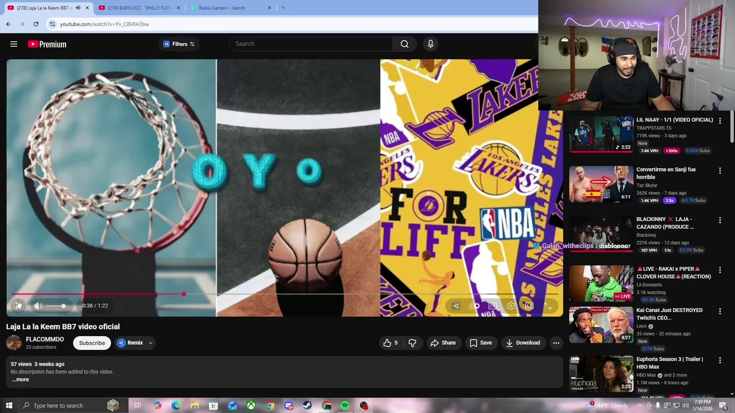The height and width of the screenshot is (413, 735).
Task: Subscribe to FLACOMMDO
Action: (92, 343)
